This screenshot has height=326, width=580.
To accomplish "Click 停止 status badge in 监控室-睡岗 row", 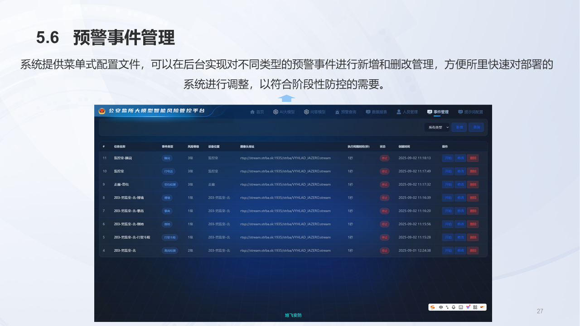I will [385, 158].
